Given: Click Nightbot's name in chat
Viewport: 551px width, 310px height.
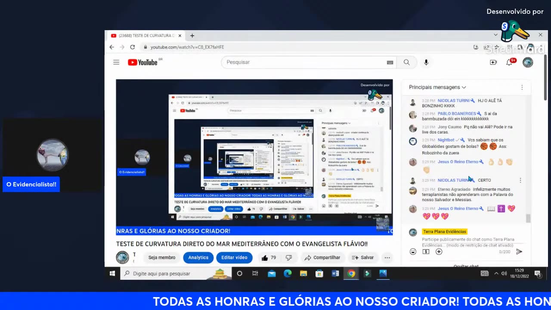Looking at the screenshot, I should coord(446,140).
